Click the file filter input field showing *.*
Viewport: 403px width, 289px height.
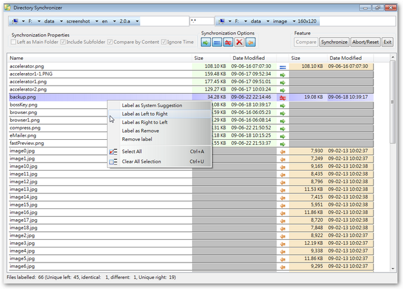click(201, 21)
